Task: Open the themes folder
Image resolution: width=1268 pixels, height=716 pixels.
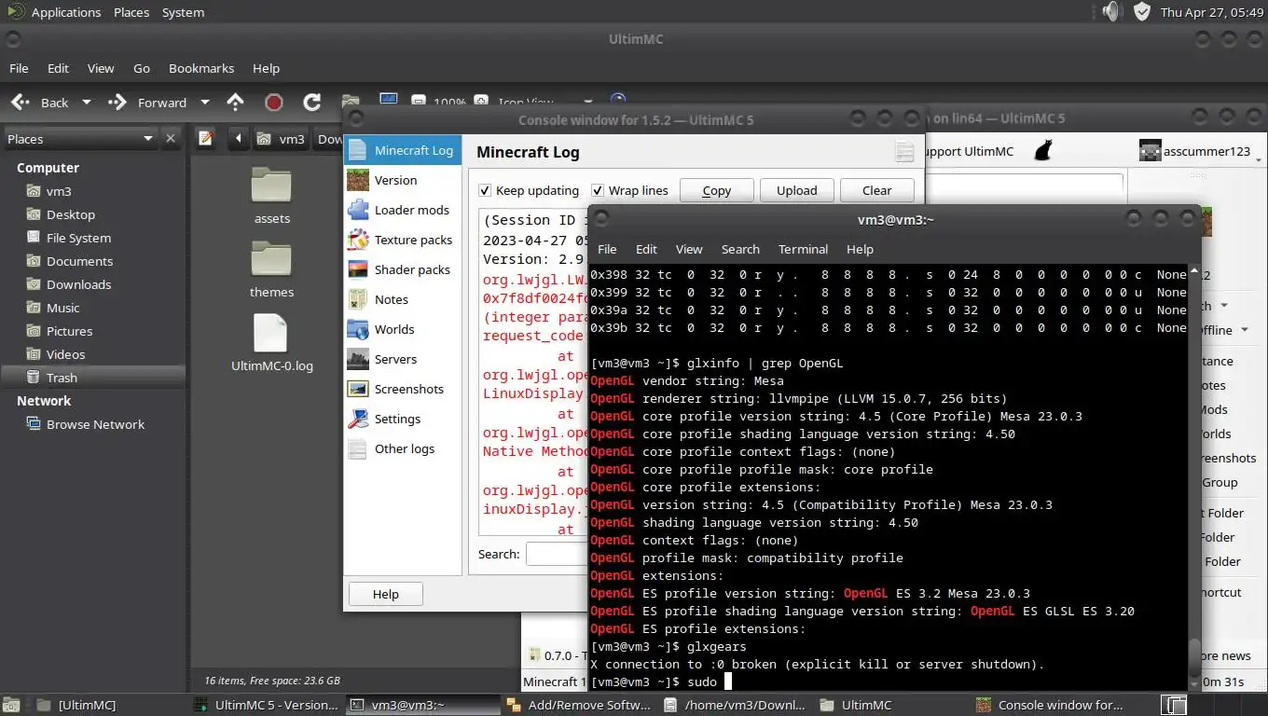Action: [x=272, y=269]
